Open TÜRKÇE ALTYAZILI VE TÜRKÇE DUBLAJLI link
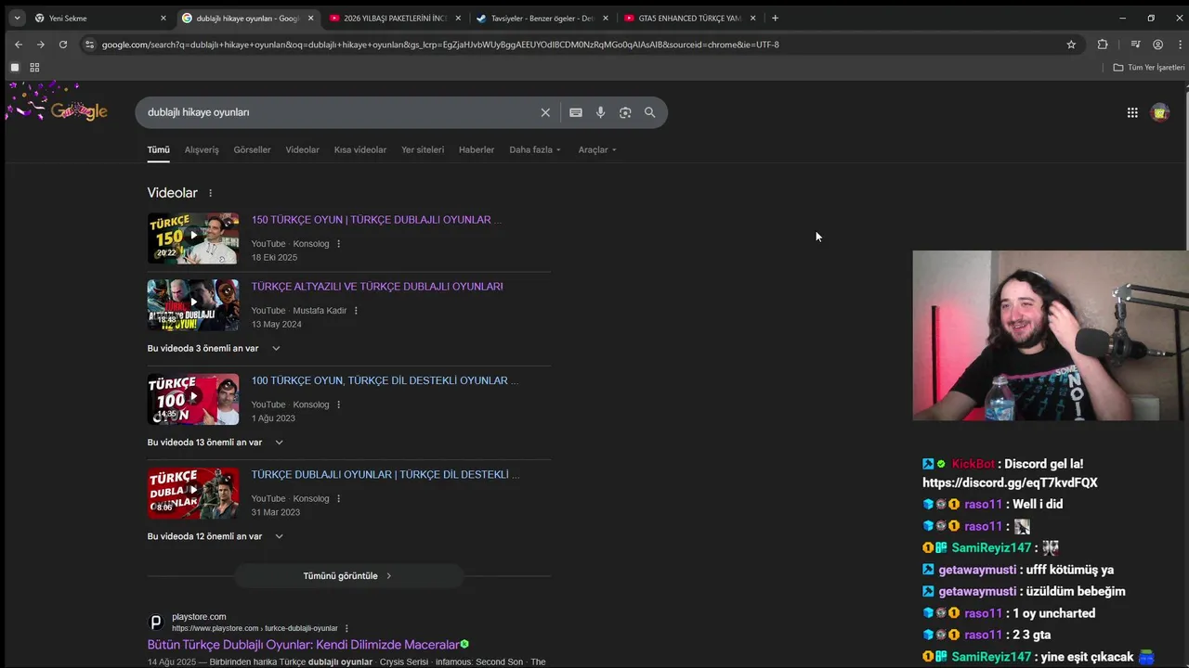The height and width of the screenshot is (668, 1189). 377,287
